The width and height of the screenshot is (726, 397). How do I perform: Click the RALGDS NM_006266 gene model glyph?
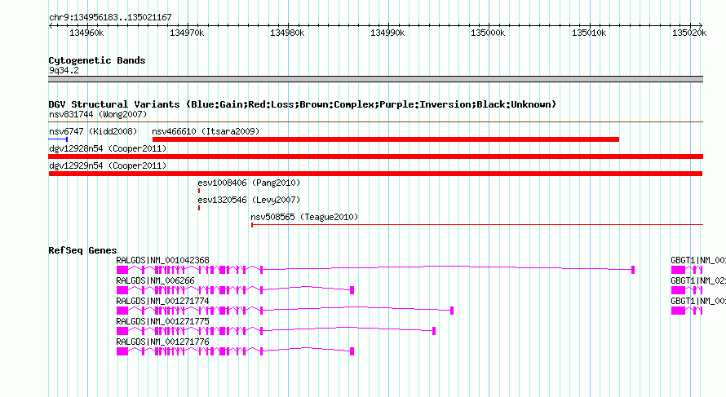[x=235, y=289]
